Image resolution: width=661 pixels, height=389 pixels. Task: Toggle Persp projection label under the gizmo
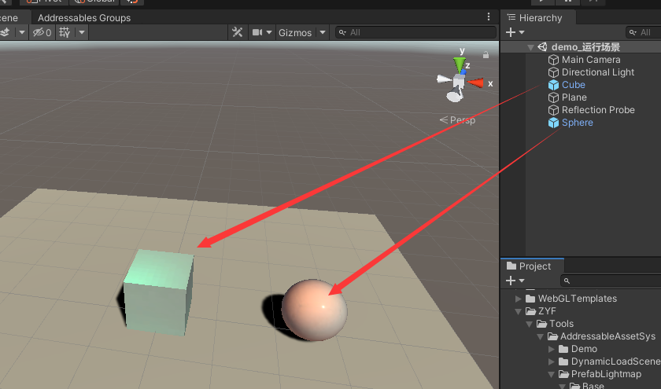(x=457, y=120)
